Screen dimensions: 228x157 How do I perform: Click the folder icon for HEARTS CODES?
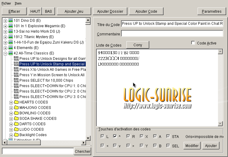click(x=16, y=102)
